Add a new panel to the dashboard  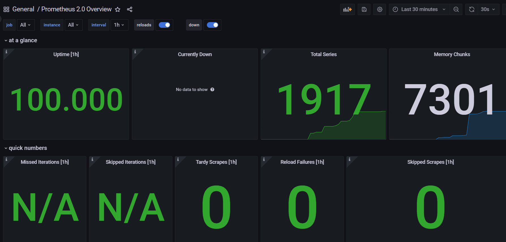pyautogui.click(x=348, y=9)
